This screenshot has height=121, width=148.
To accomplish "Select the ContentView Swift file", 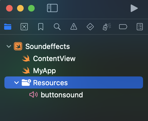I will (x=49, y=59).
